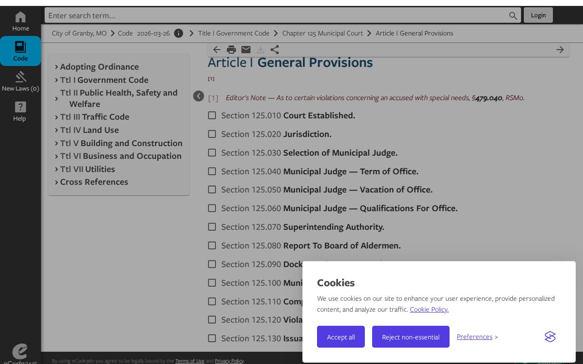
Task: Open the Home sidebar icon
Action: 20,21
